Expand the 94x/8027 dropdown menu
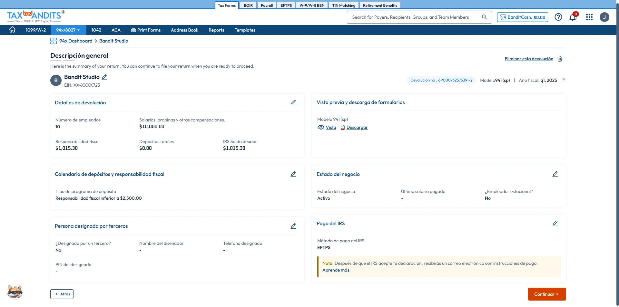Viewport: 619px width, 307px height. point(68,30)
